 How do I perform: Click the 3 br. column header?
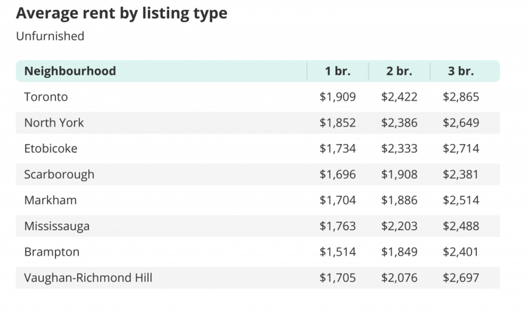tap(461, 71)
